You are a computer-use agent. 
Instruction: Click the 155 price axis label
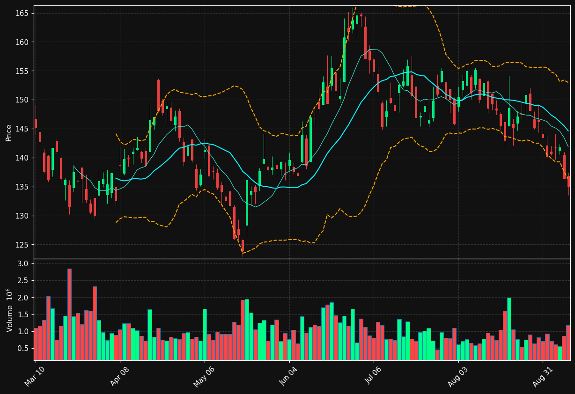(22, 72)
